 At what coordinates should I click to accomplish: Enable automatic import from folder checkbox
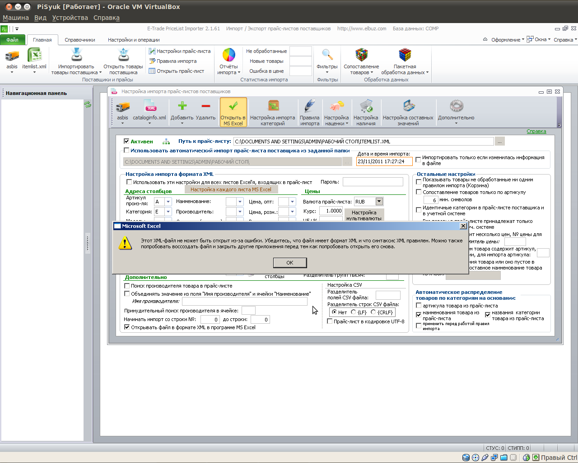point(126,150)
